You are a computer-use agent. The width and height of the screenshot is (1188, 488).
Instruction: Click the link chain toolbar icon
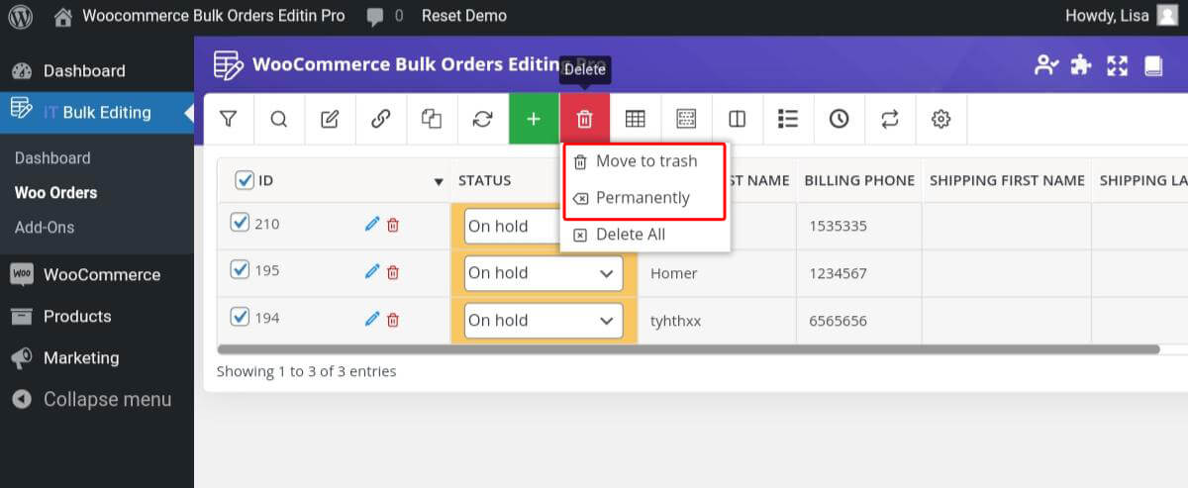(x=381, y=119)
